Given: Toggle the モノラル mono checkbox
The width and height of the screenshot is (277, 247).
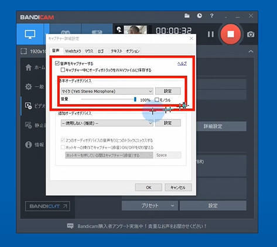Looking at the screenshot, I should tap(157, 100).
